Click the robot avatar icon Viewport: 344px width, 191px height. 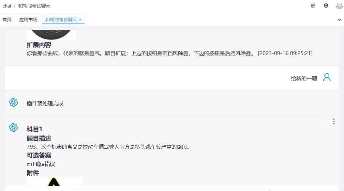point(339,6)
